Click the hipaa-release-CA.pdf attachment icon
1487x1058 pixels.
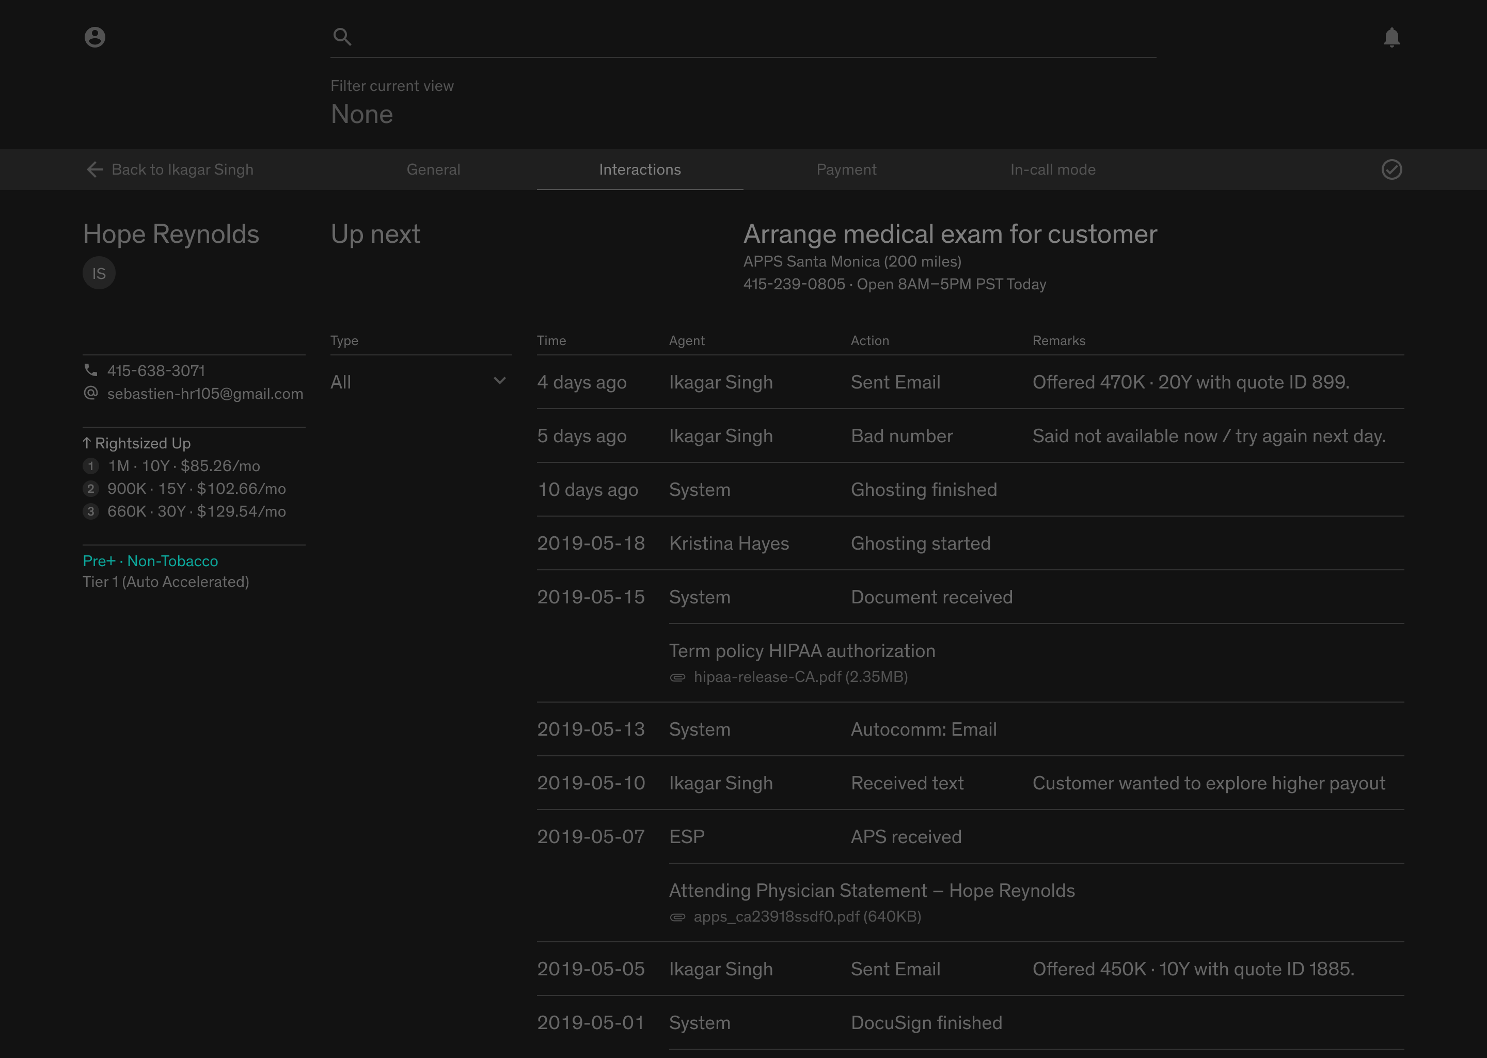click(678, 678)
